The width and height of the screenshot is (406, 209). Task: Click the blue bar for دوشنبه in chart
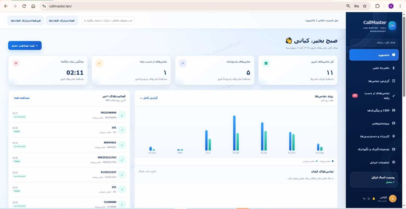pyautogui.click(x=262, y=136)
